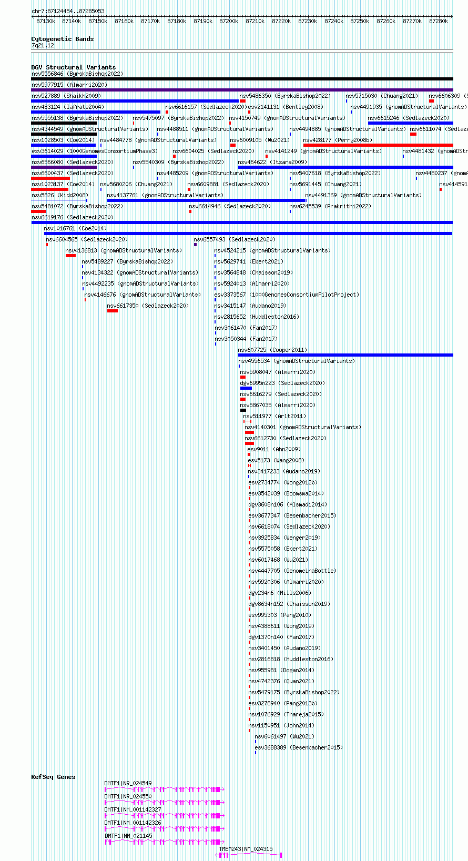This screenshot has height=861, width=468.
Task: Click the nsv5489227 (ByrskaBishop2022) label
Action: pyautogui.click(x=127, y=261)
